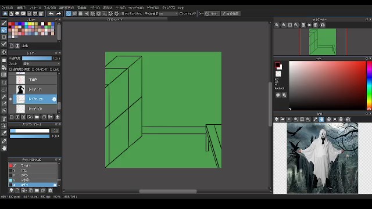This screenshot has height=209, width=372.
Task: Click the Undo arrow in top toolbar
Action: pos(51,14)
